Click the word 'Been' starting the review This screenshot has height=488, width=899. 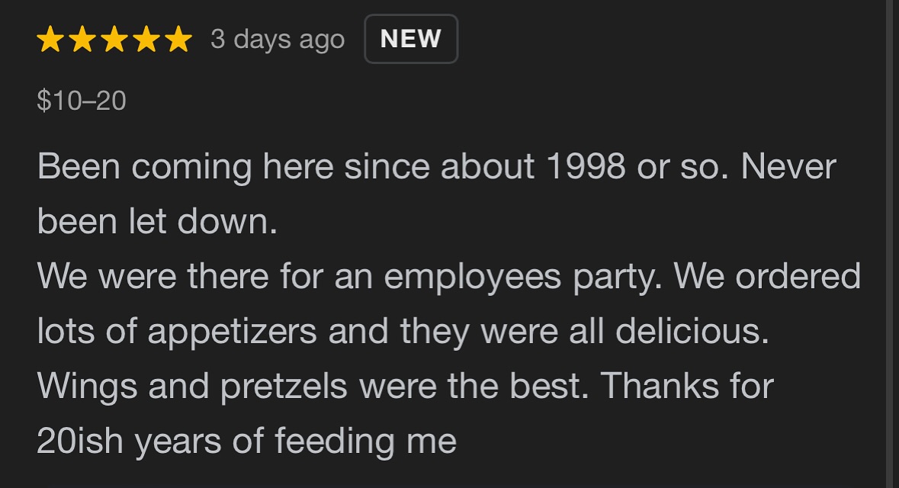(x=79, y=166)
